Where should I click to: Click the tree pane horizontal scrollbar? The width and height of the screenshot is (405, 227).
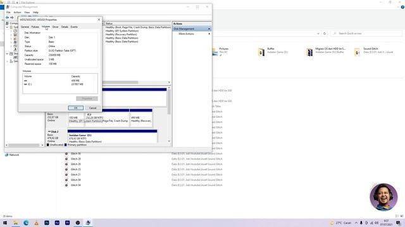[25, 145]
